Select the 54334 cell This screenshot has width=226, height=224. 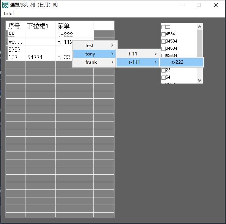pyautogui.click(x=40, y=57)
